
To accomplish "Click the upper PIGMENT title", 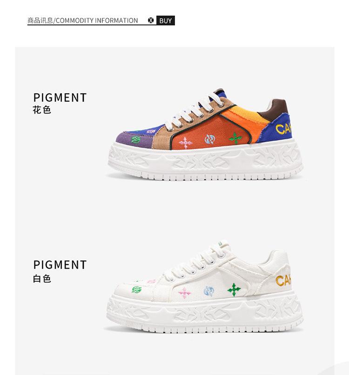I will 60,98.
